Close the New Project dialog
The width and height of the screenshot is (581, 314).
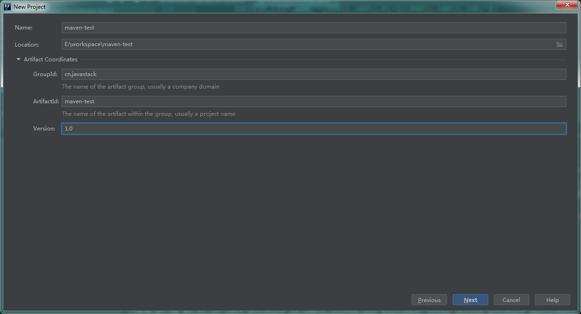click(567, 5)
